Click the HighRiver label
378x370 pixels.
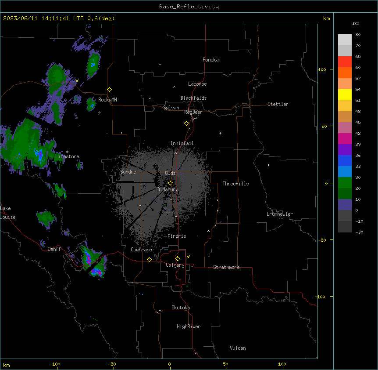point(189,326)
